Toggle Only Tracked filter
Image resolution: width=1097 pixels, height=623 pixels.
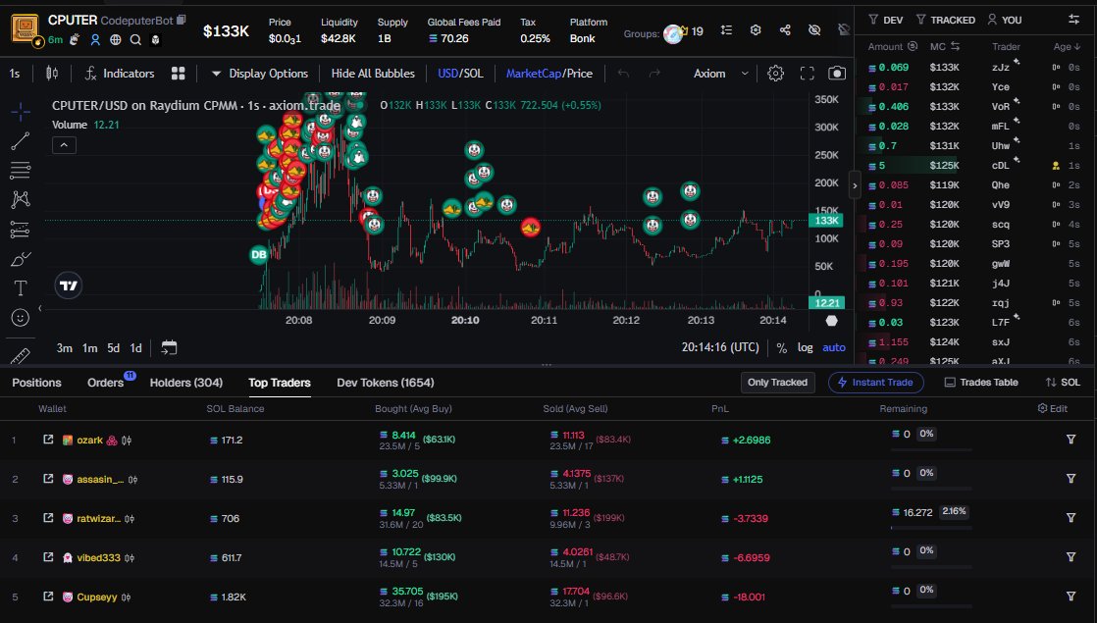pos(777,383)
